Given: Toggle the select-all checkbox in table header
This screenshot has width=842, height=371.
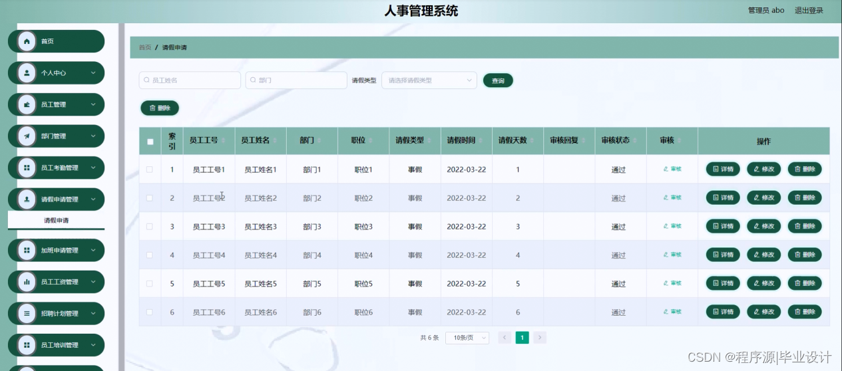Looking at the screenshot, I should 150,142.
